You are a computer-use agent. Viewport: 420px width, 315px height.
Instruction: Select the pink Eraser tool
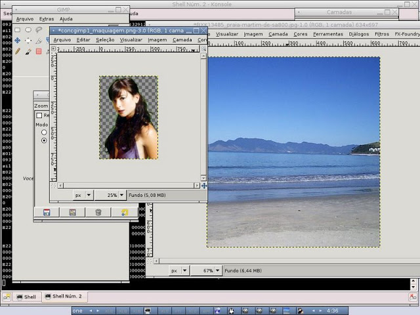click(39, 51)
